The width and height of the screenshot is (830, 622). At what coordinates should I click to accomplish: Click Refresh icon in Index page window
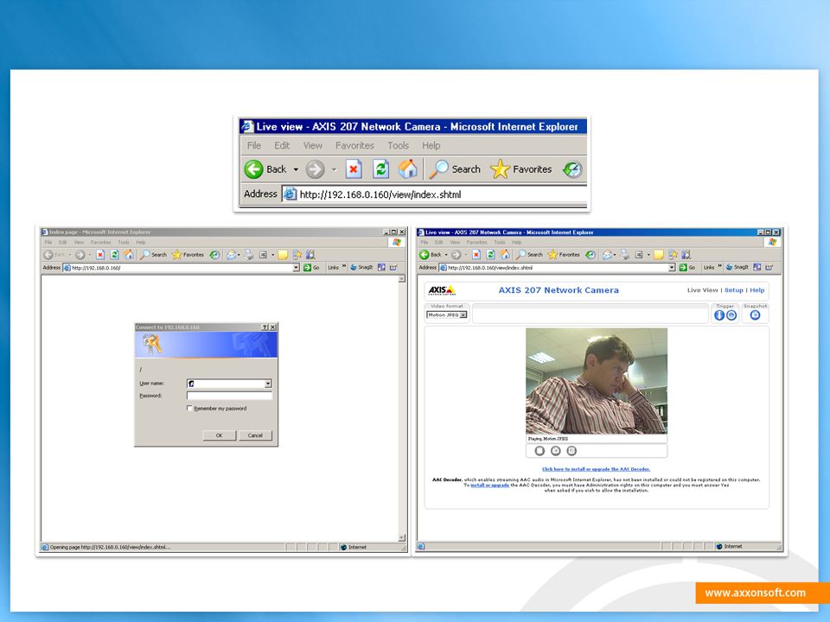click(x=114, y=255)
